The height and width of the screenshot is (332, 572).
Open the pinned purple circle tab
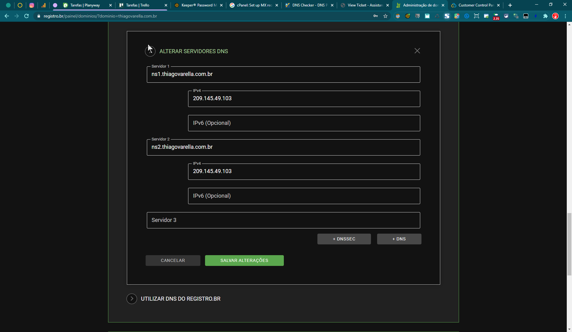coord(55,5)
